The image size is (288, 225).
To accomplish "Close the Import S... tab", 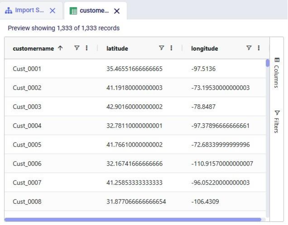I will [53, 11].
